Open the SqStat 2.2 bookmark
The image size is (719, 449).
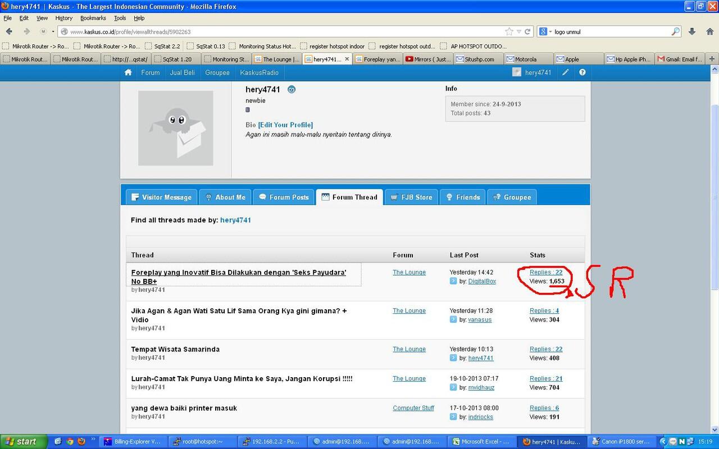163,46
